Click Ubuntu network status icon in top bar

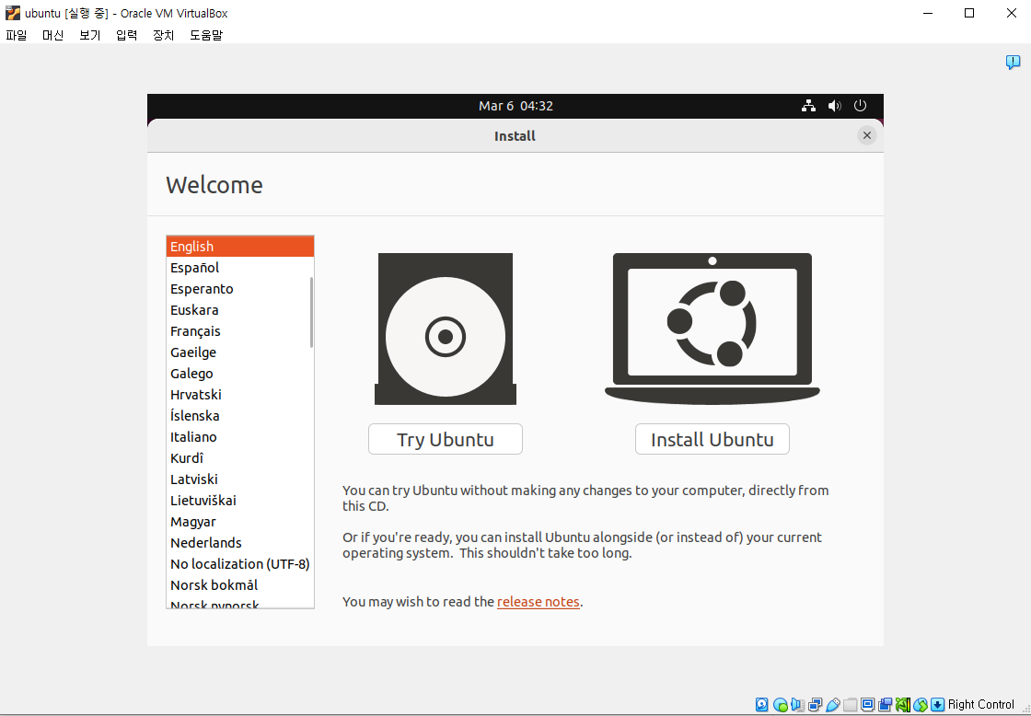pos(809,106)
